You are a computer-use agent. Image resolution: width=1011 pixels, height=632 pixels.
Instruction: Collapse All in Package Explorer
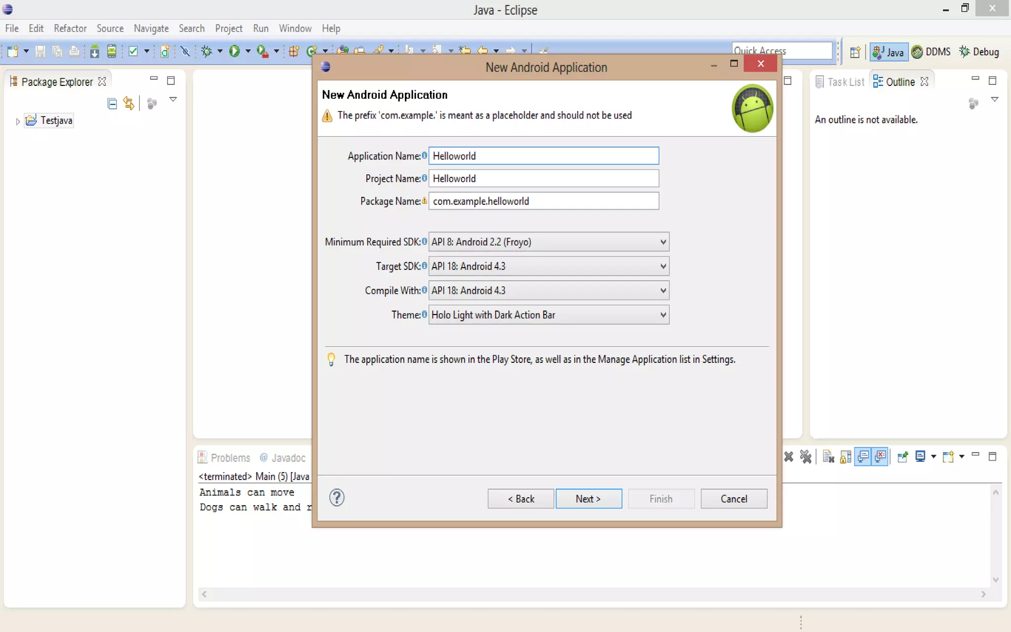[112, 103]
